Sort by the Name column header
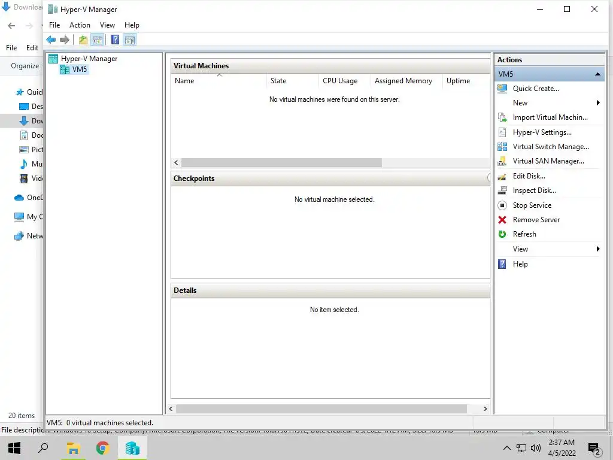 coord(219,81)
